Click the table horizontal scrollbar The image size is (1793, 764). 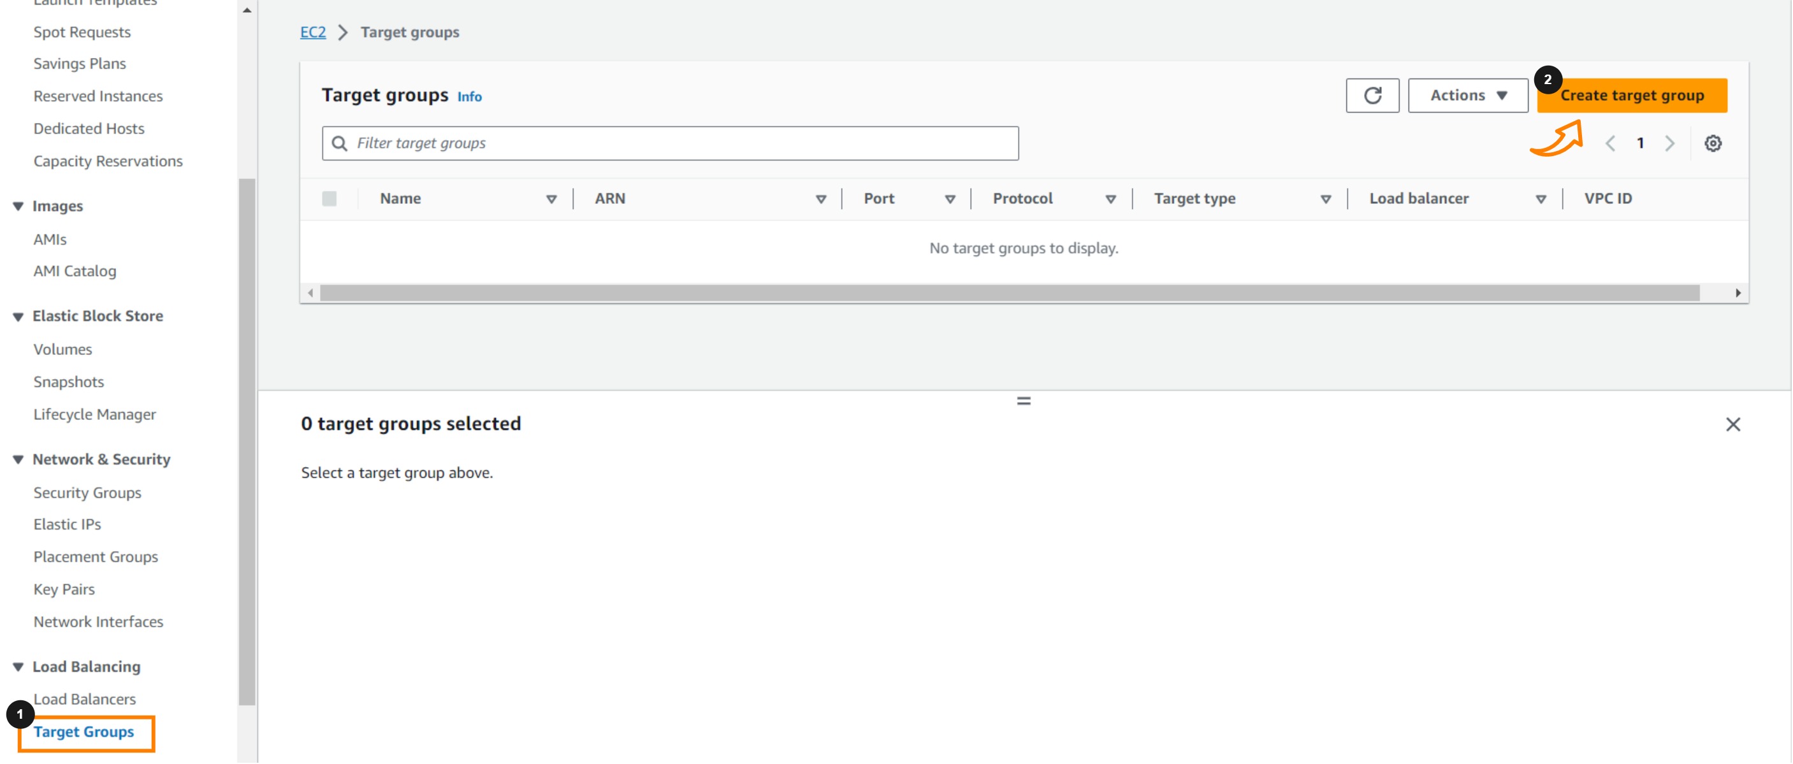1009,293
